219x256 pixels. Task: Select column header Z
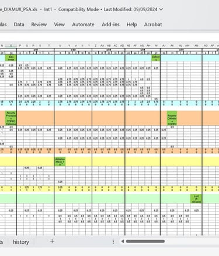tap(96, 46)
